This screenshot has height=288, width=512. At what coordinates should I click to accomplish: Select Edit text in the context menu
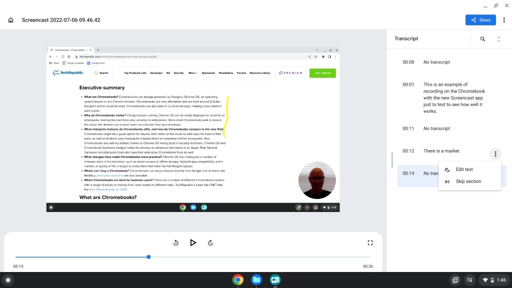click(464, 169)
